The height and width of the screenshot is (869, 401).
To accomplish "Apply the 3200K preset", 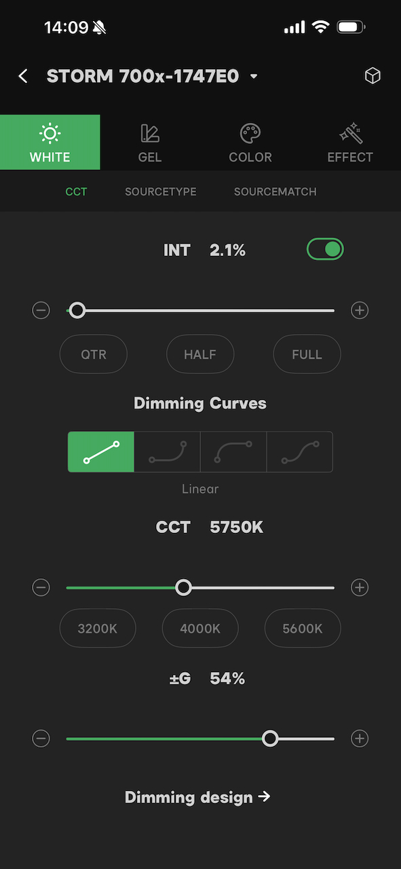I will (x=98, y=628).
